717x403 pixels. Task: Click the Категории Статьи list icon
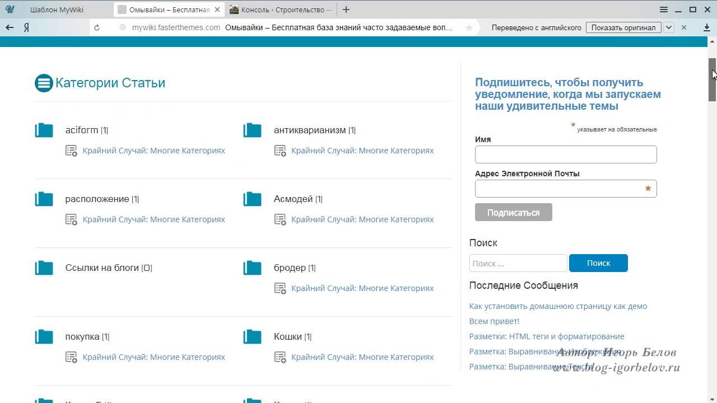point(44,83)
